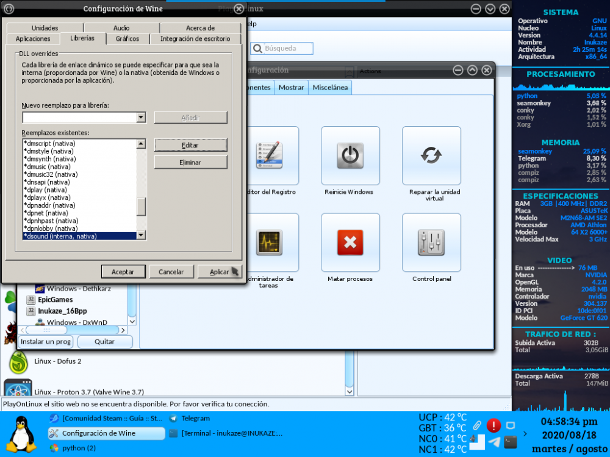The height and width of the screenshot is (457, 610).
Task: Open the Telegram tray icon
Action: (x=494, y=442)
